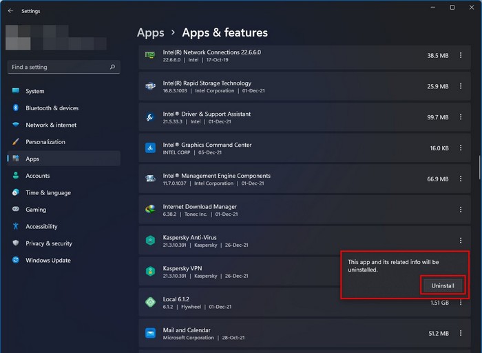Type in the Find a setting box
The height and width of the screenshot is (353, 482).
pos(59,68)
